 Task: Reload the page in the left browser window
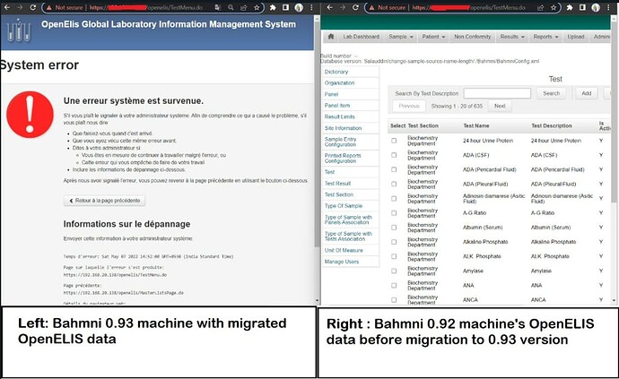33,7
